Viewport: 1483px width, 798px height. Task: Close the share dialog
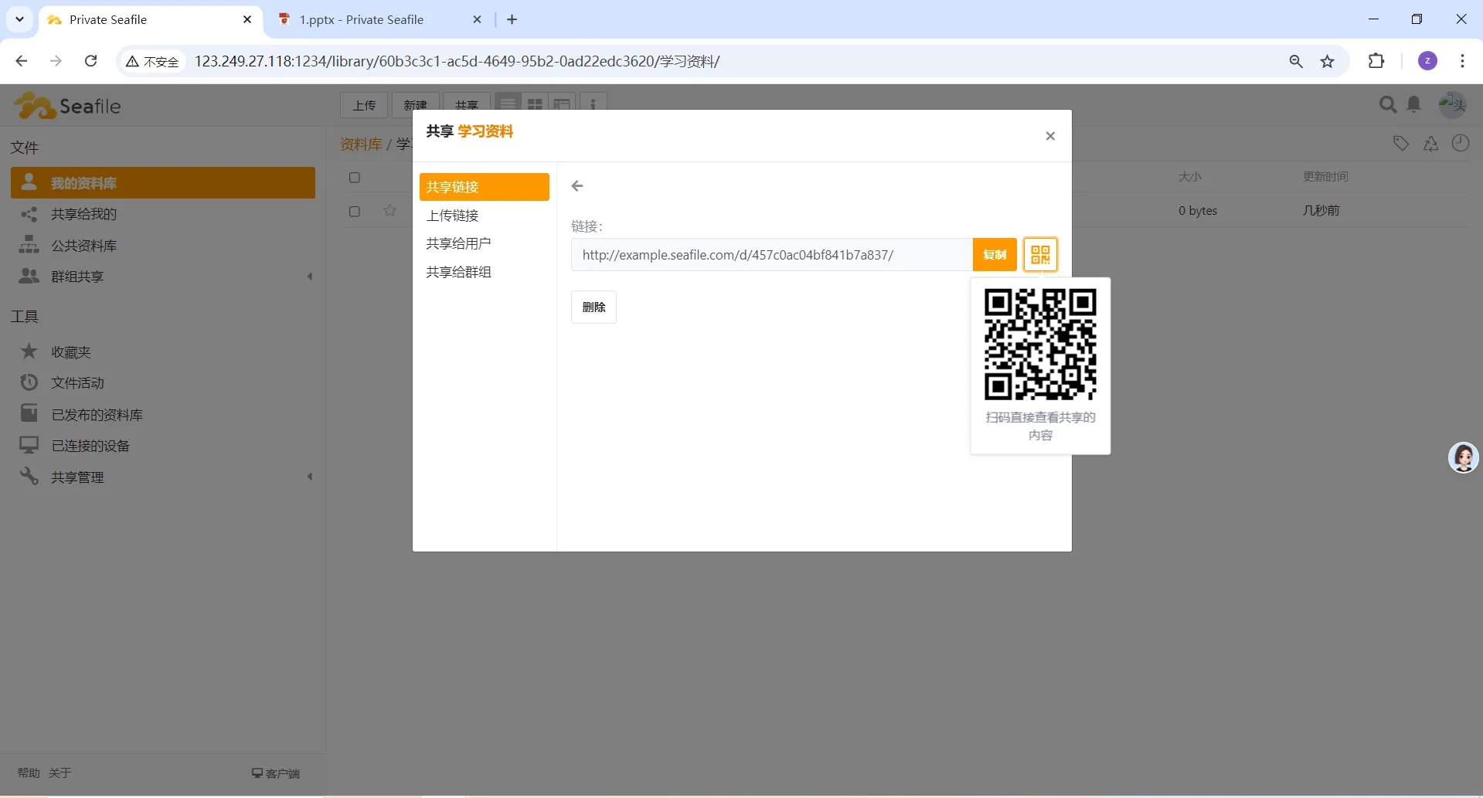[x=1049, y=136]
